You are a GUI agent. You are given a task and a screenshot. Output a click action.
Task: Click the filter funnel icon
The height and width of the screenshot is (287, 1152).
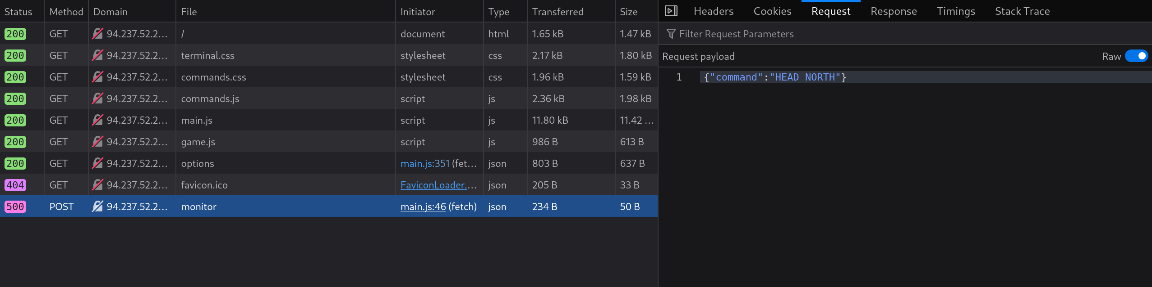(x=671, y=34)
